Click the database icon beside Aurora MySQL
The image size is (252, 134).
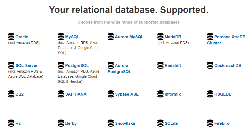tap(111, 37)
